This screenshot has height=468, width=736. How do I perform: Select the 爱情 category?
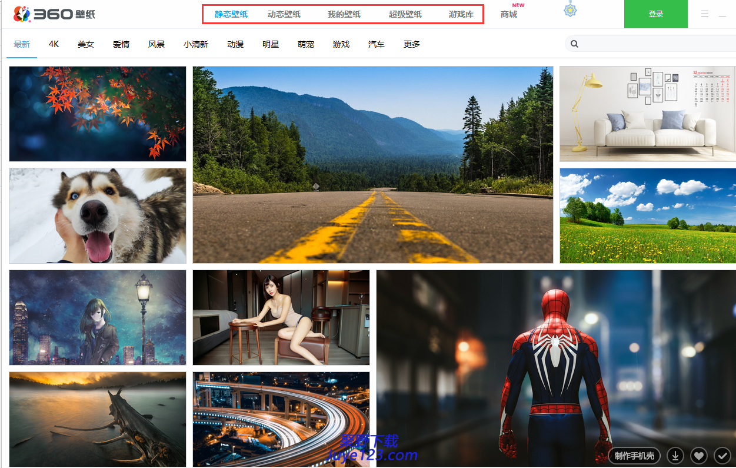click(x=121, y=44)
